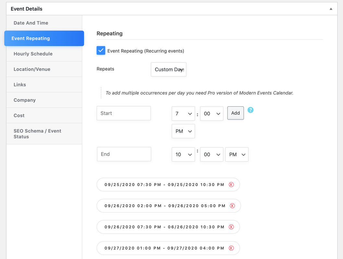The height and width of the screenshot is (259, 343).
Task: Open the Cost tab
Action: coord(44,116)
